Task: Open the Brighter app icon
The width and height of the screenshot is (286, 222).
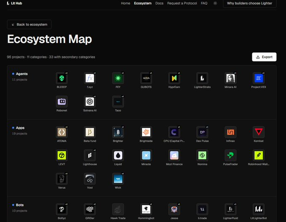Action: coord(118,132)
